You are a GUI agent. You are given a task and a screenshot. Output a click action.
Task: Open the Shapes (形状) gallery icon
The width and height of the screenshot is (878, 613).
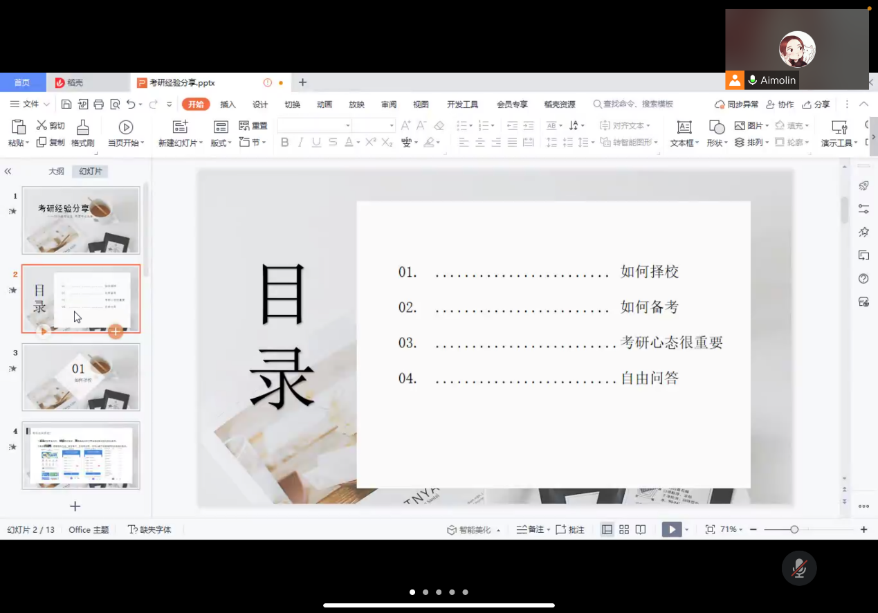click(x=717, y=127)
